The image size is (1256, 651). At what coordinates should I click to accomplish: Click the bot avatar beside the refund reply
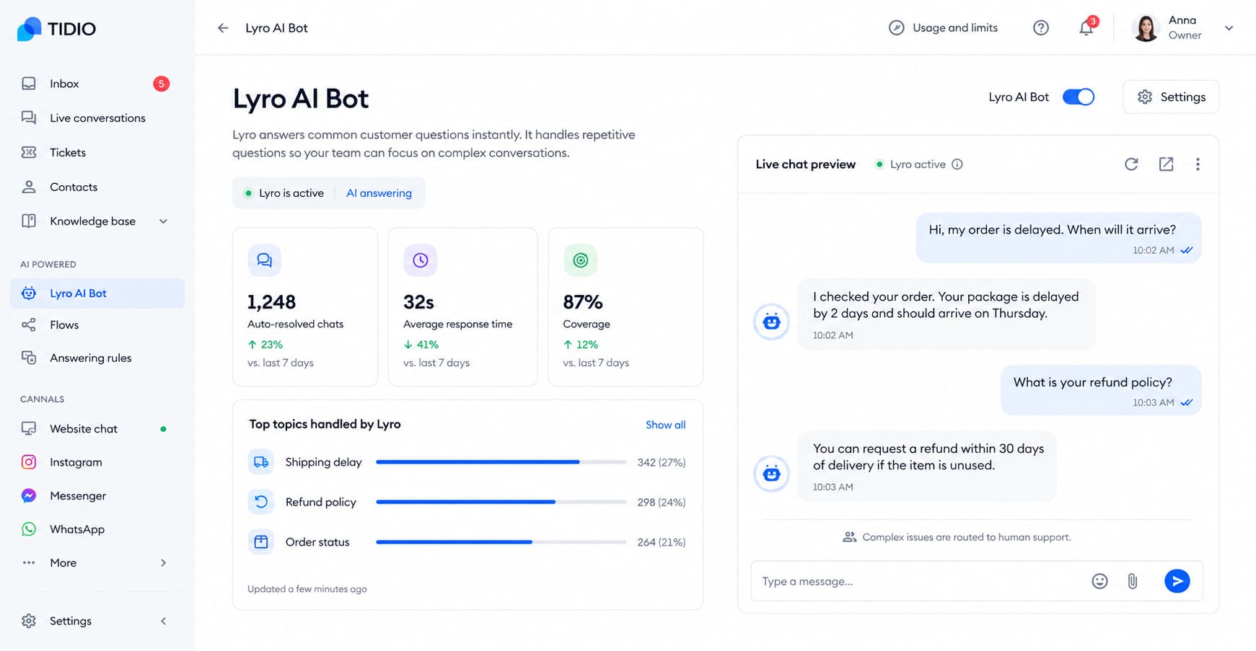coord(771,474)
